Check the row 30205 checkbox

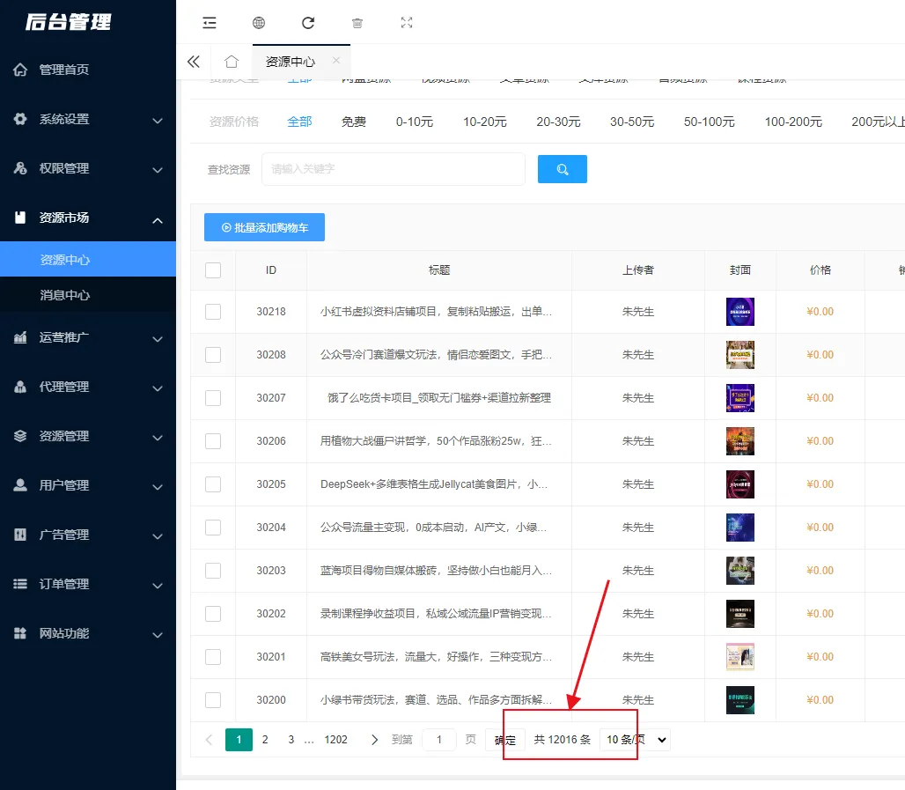click(213, 484)
